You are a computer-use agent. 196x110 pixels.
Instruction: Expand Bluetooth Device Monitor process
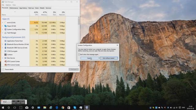[2, 44]
